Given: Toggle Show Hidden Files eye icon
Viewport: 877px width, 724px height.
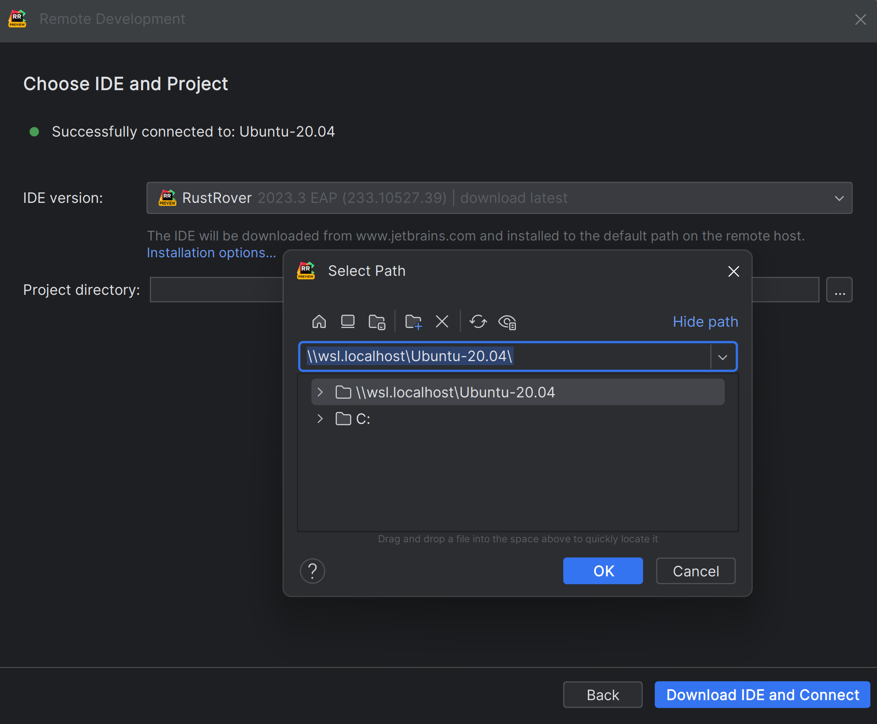Looking at the screenshot, I should [507, 322].
